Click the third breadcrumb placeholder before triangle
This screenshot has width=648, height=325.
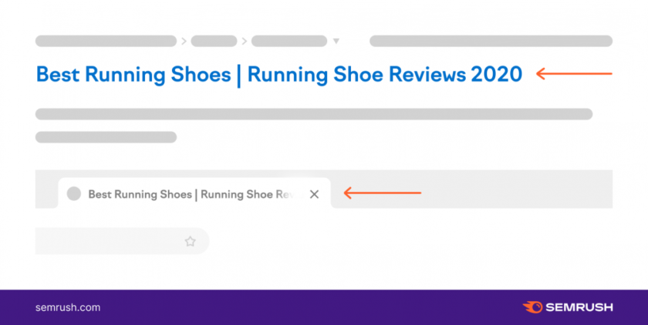289,41
